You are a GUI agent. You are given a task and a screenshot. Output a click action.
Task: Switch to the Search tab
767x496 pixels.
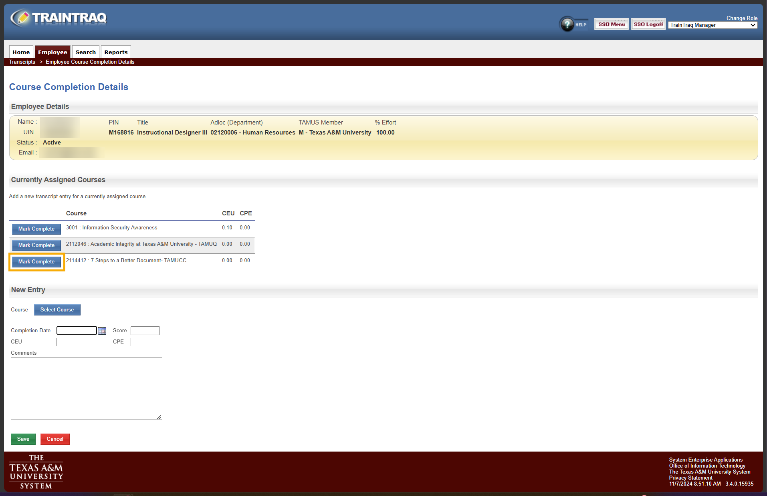[x=85, y=52]
